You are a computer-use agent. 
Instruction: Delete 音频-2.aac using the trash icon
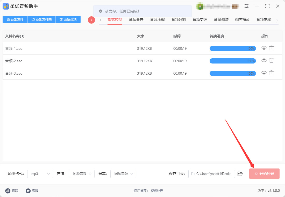tap(271, 60)
